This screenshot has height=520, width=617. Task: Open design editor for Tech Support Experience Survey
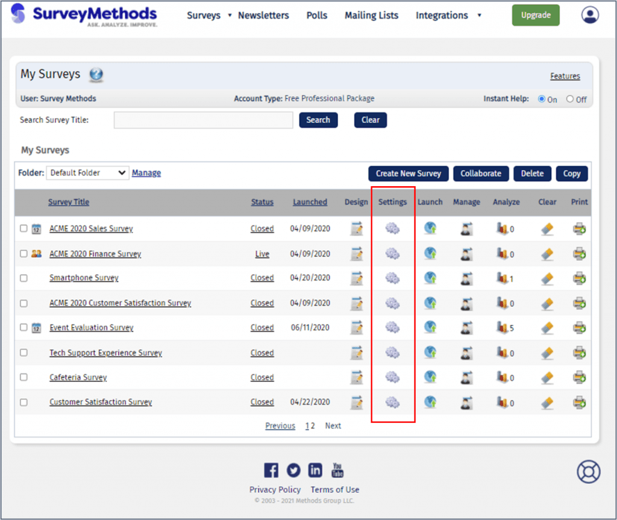[357, 352]
